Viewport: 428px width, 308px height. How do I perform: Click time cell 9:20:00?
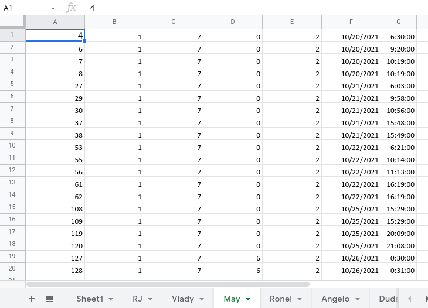click(x=399, y=47)
